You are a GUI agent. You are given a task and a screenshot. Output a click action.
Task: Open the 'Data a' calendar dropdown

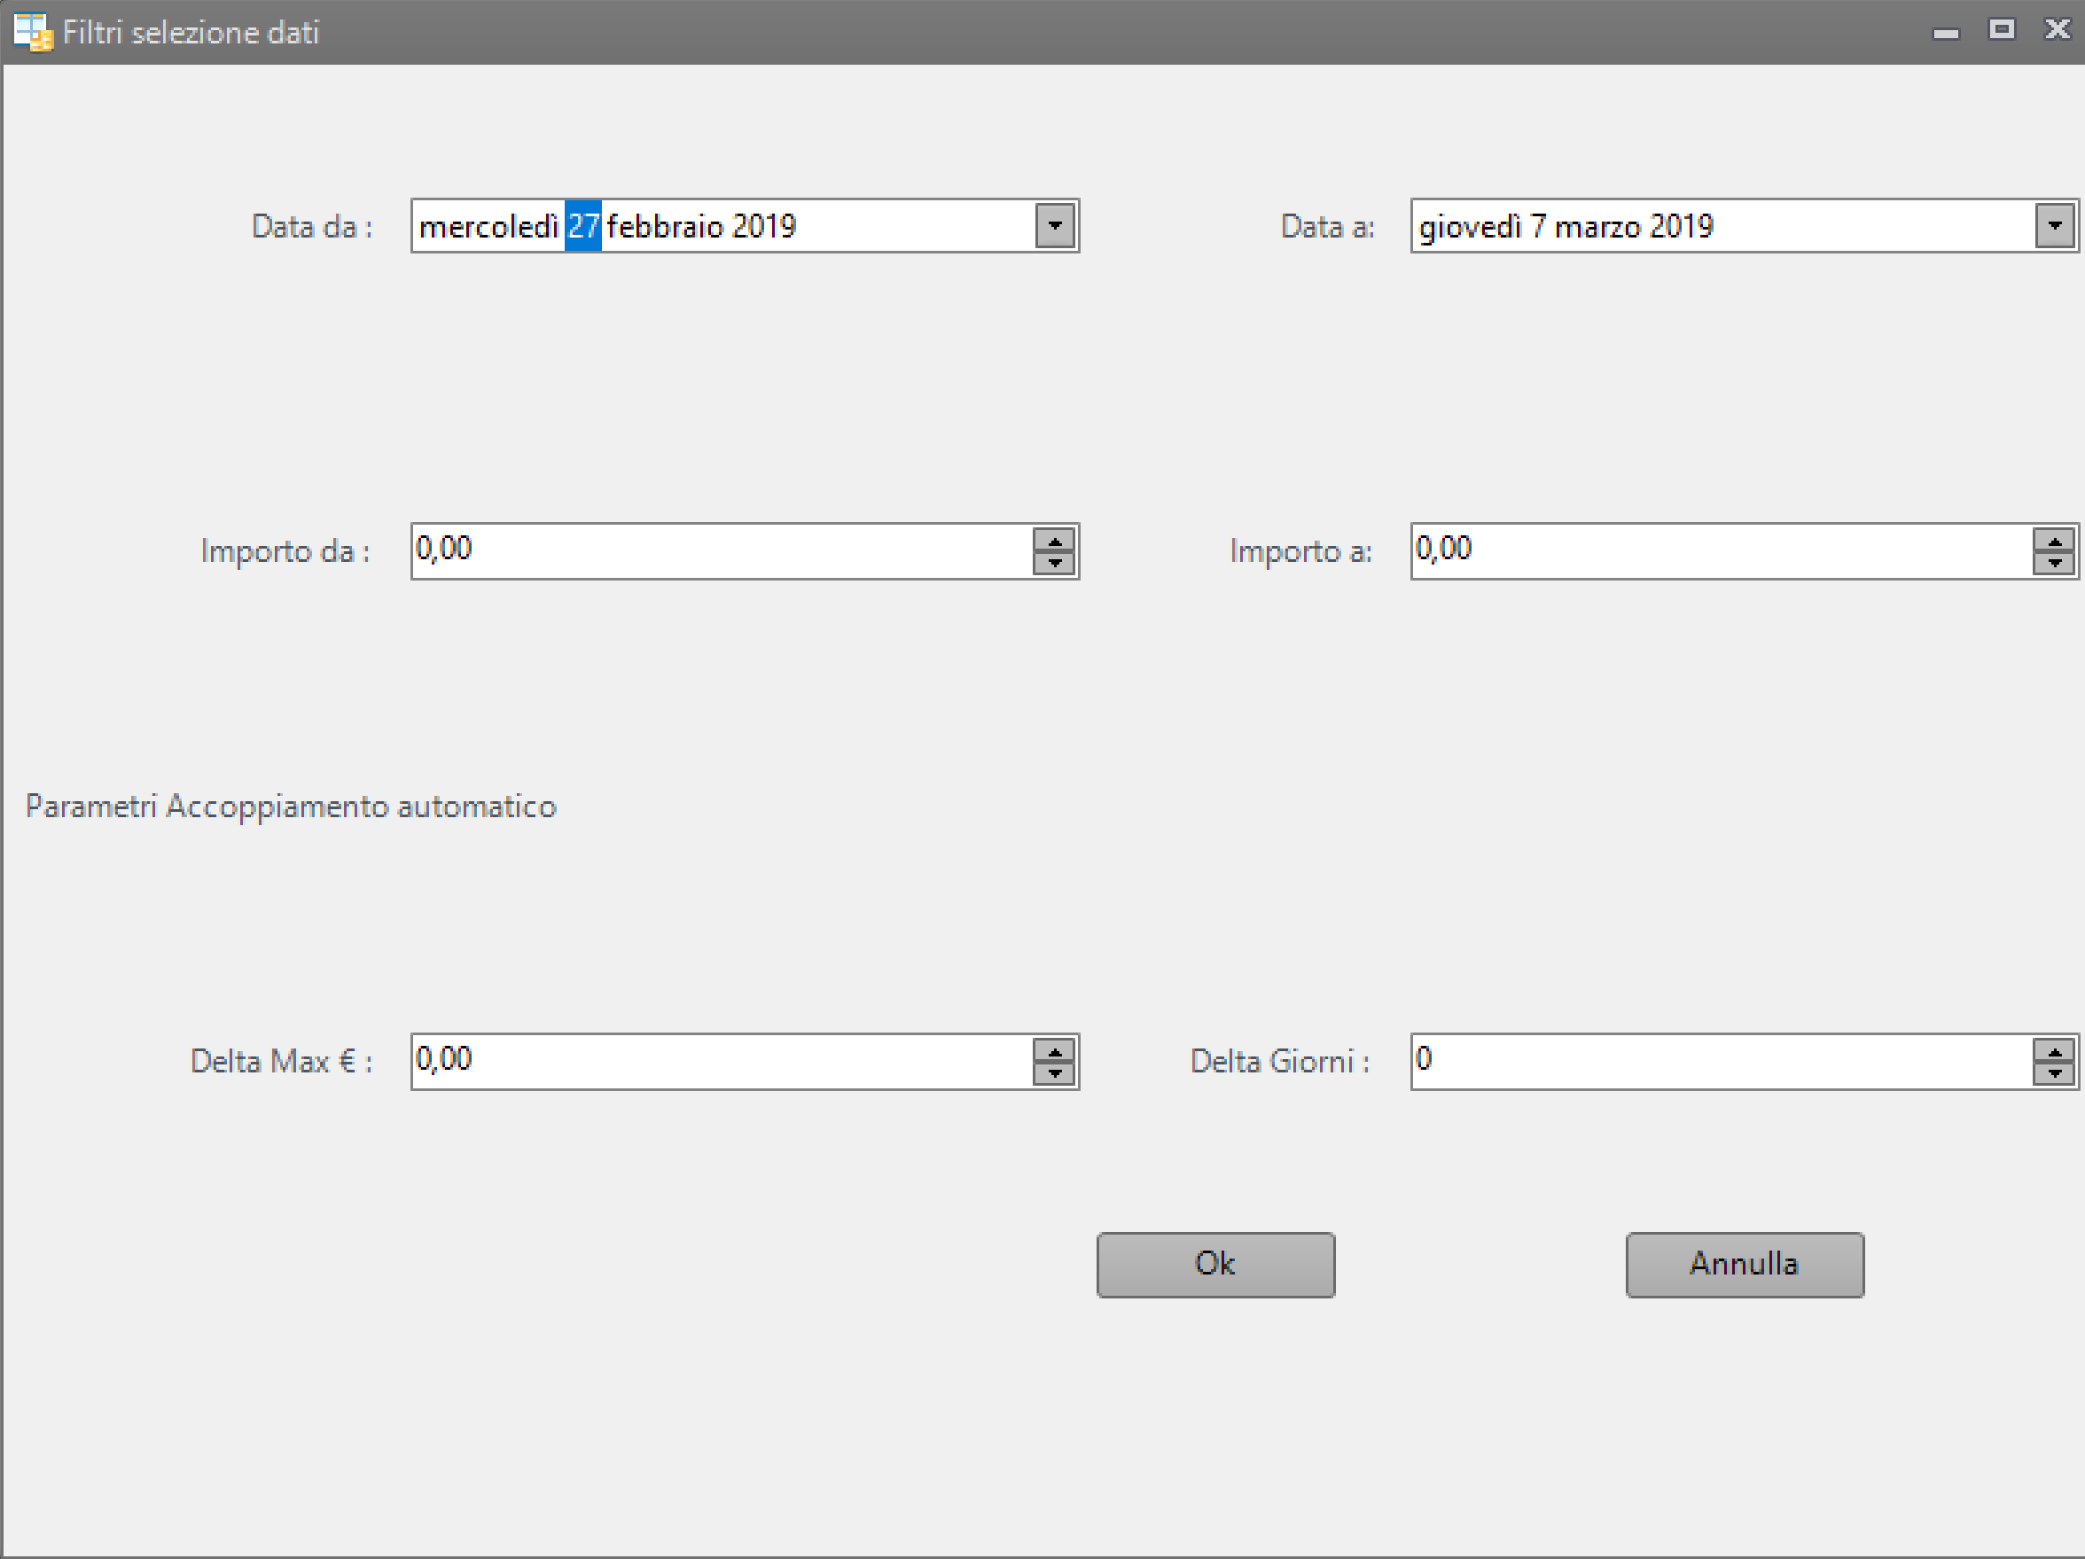pyautogui.click(x=2054, y=226)
